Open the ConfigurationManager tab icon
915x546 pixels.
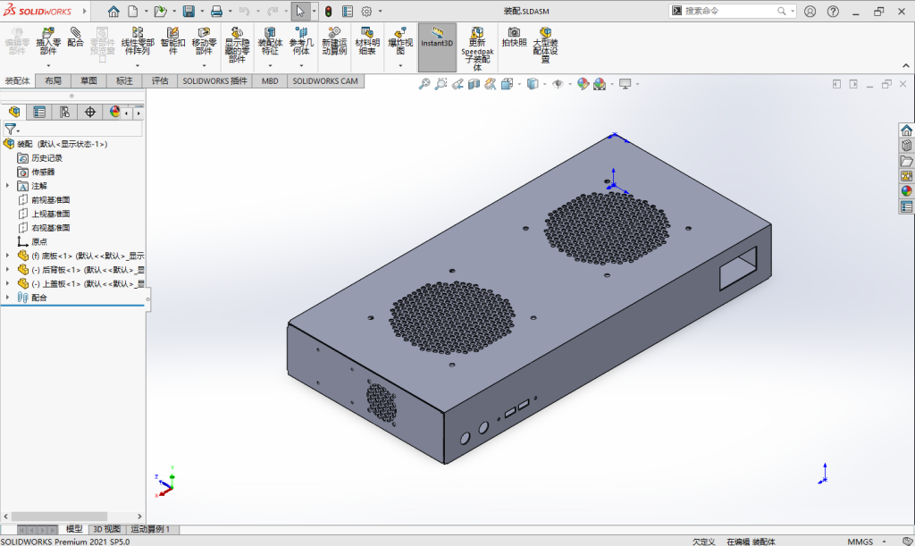(x=64, y=112)
